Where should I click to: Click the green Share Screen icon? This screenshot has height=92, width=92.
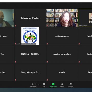[53, 84]
